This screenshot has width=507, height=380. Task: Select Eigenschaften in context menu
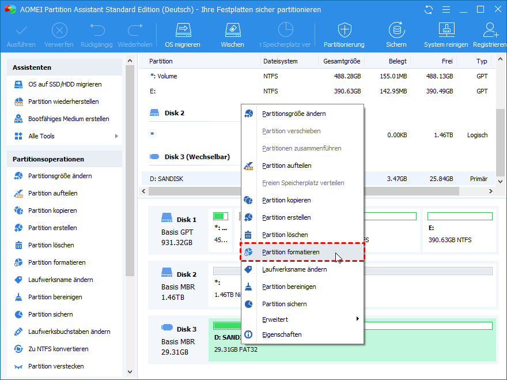282,334
